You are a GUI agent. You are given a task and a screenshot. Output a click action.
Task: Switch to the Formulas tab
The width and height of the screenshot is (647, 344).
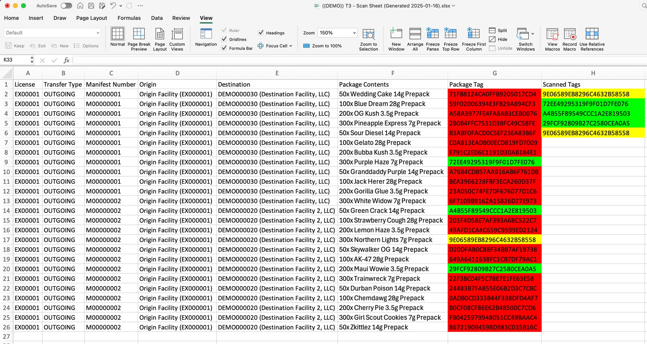(x=129, y=18)
